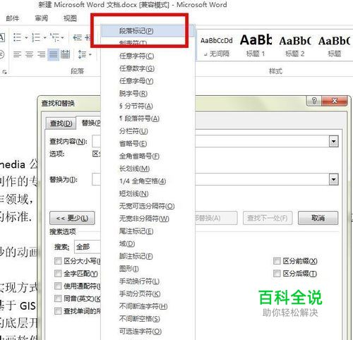This screenshot has width=353, height=340.
Task: Open the font dialog launcher arrow
Action: tap(4, 72)
